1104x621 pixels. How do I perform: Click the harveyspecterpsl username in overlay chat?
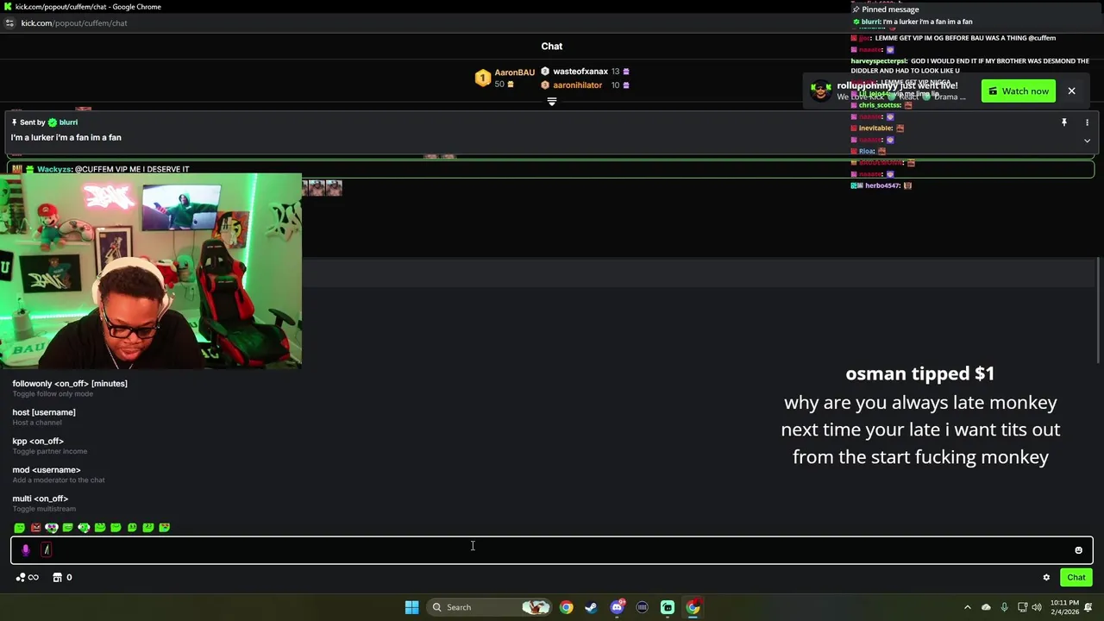pyautogui.click(x=879, y=61)
